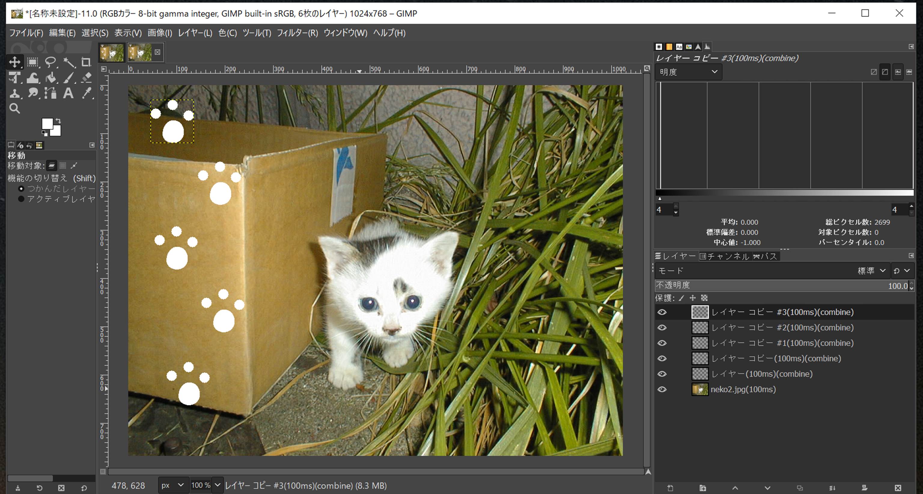Open the px unit dropdown
The image size is (923, 494).
pyautogui.click(x=172, y=485)
